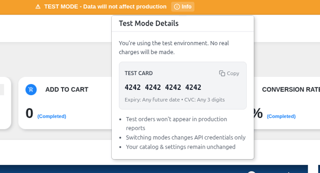Click the Completed link under Conversion Rate
This screenshot has width=320, height=173.
[x=281, y=116]
